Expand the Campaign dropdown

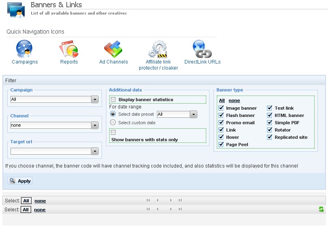(x=95, y=100)
